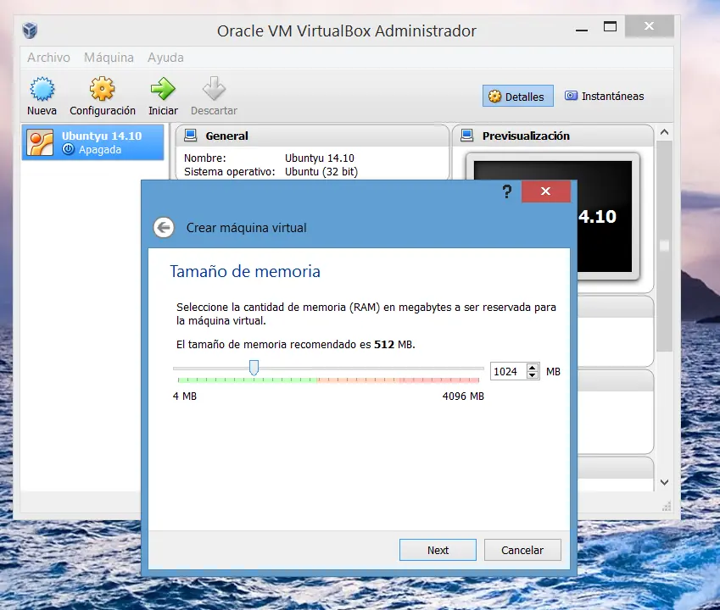Click the memory slider track near 4096 MB
720x610 pixels.
click(477, 369)
